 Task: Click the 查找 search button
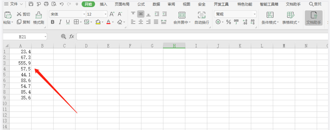pyautogui.click(x=315, y=4)
